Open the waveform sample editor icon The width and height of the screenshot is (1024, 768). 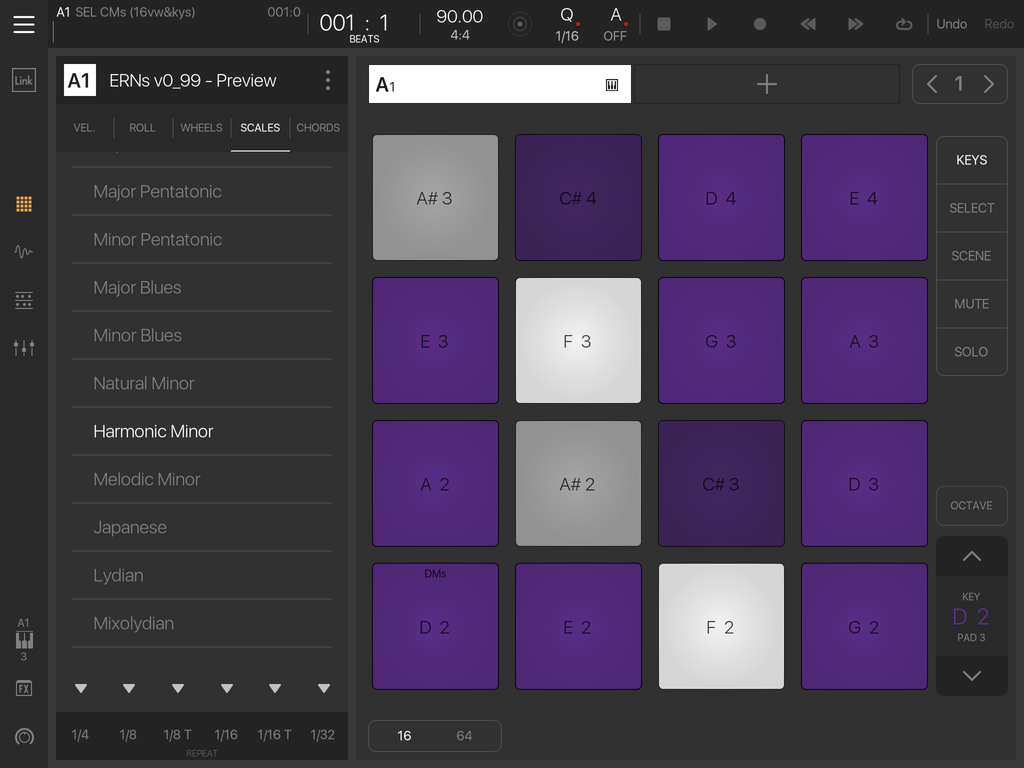tap(24, 251)
